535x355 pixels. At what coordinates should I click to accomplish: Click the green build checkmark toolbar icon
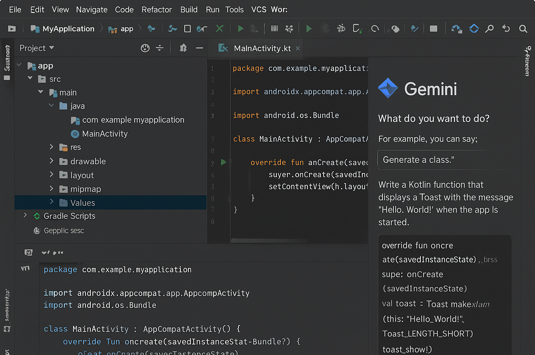pyautogui.click(x=219, y=29)
